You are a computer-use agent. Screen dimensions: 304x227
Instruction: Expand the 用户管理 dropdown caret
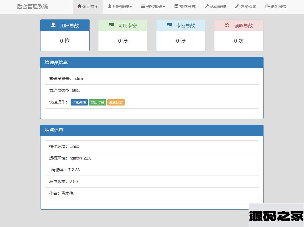[131, 7]
